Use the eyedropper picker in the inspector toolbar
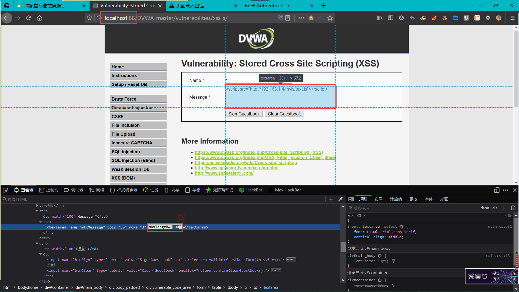The width and height of the screenshot is (519, 292). point(340,199)
